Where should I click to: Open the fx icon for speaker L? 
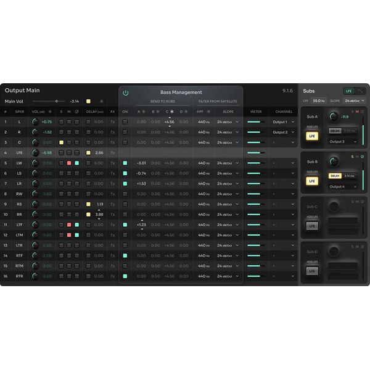pos(112,122)
